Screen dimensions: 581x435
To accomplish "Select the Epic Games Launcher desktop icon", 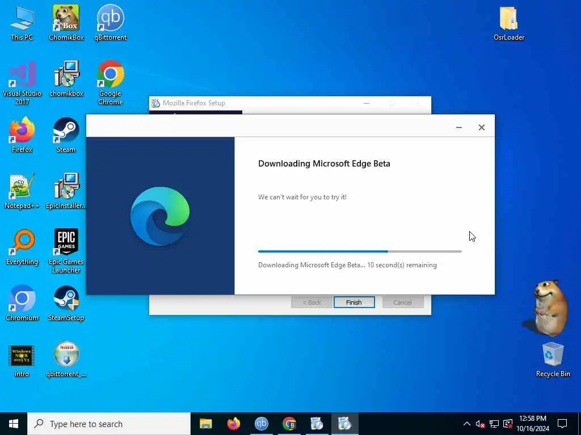I will click(66, 251).
